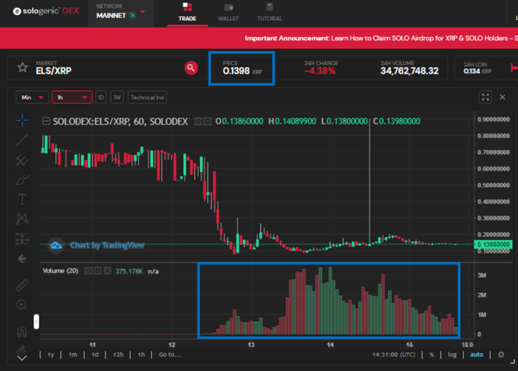
Task: Toggle main series visibility eye icon
Action: tap(198, 122)
